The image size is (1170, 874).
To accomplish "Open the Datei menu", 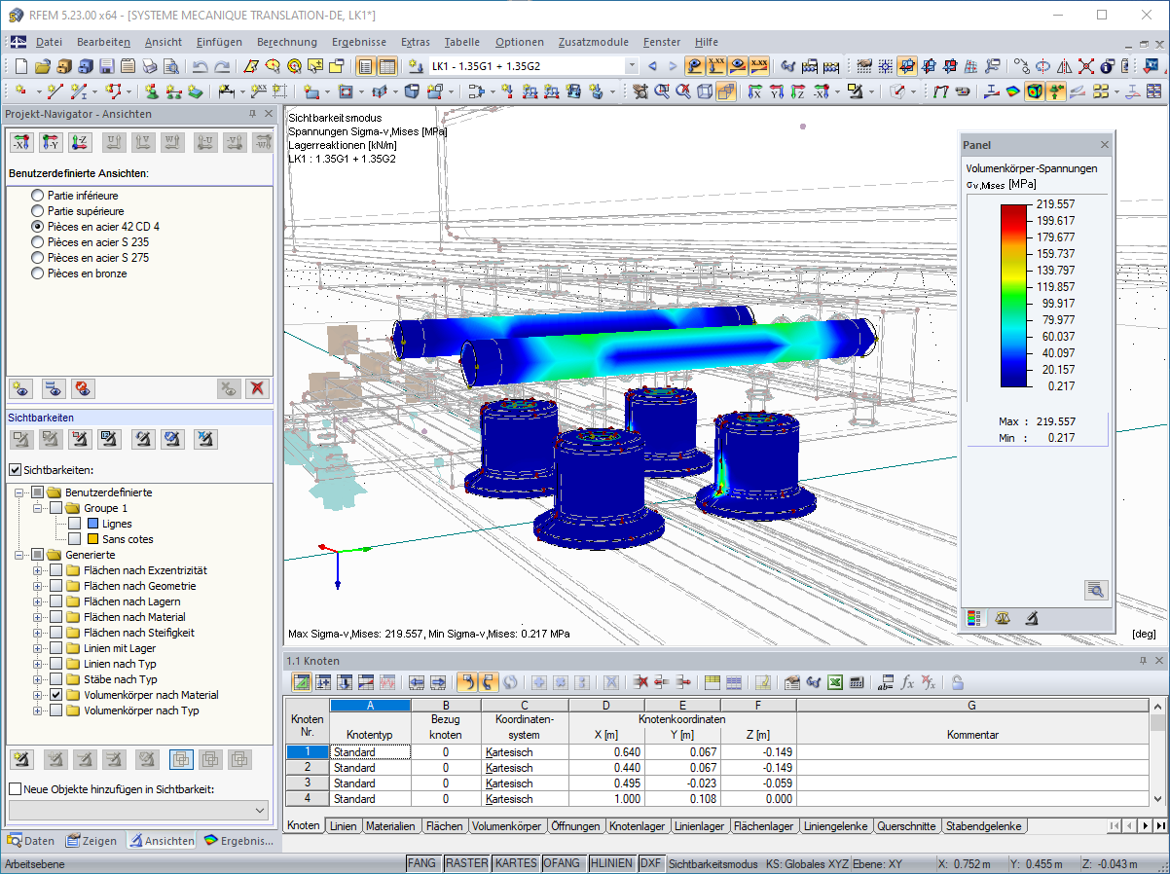I will (x=49, y=42).
